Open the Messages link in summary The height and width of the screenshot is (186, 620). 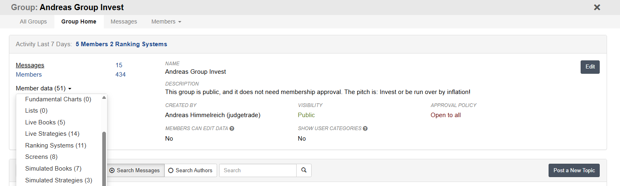tap(30, 65)
